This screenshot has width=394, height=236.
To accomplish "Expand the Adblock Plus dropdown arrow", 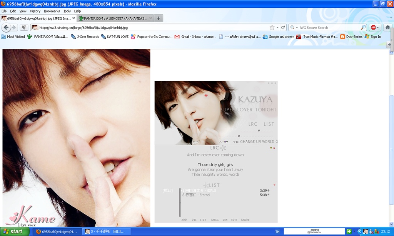I will point(378,27).
